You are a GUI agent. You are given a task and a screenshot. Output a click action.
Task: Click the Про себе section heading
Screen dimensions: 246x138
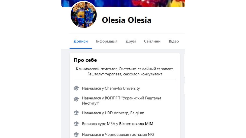point(85,60)
